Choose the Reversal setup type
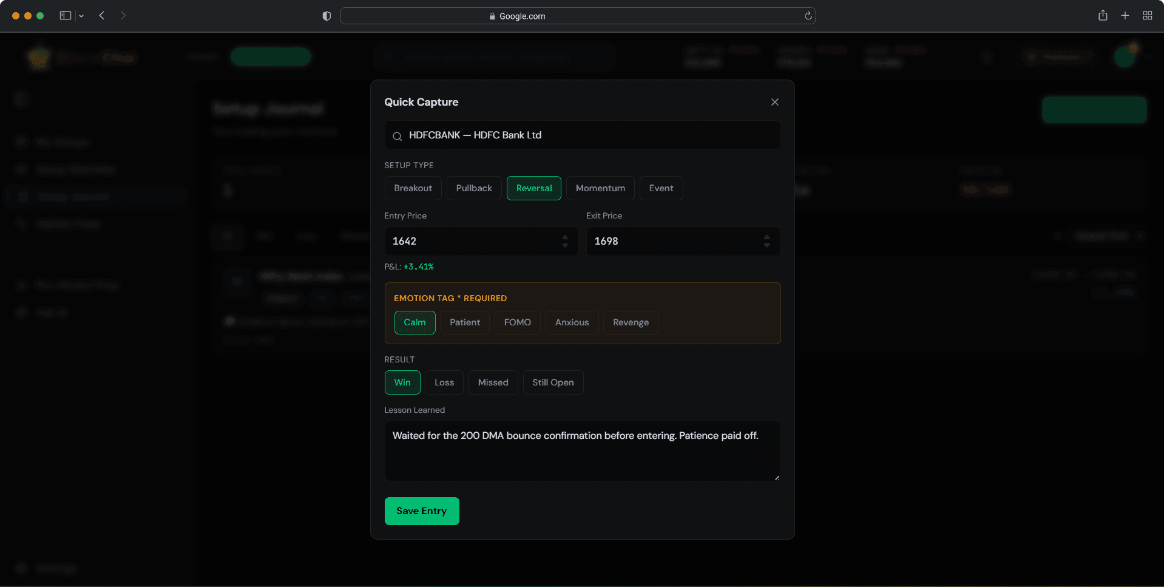Screen dimensions: 1164x587 point(534,188)
